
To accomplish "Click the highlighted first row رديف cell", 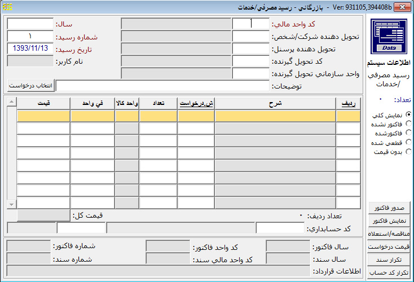I will (x=349, y=116).
